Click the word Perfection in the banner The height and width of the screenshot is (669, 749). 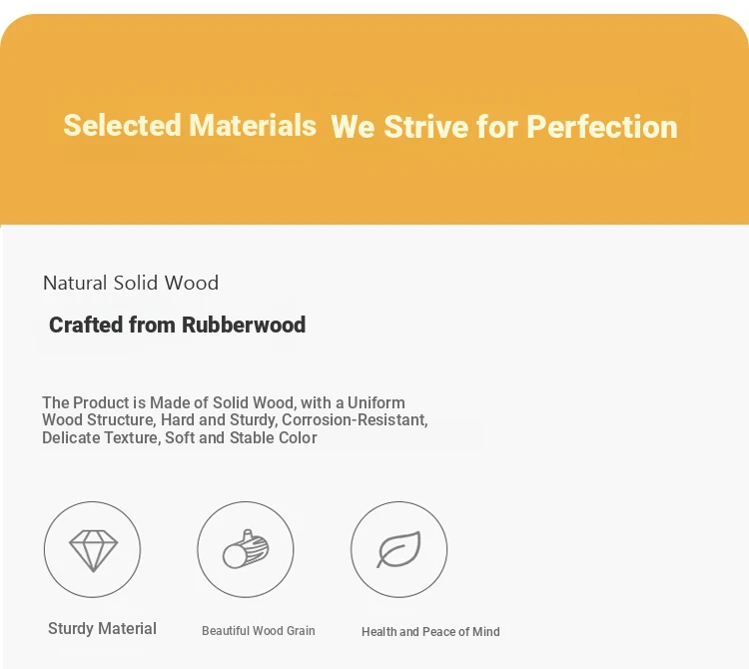602,127
